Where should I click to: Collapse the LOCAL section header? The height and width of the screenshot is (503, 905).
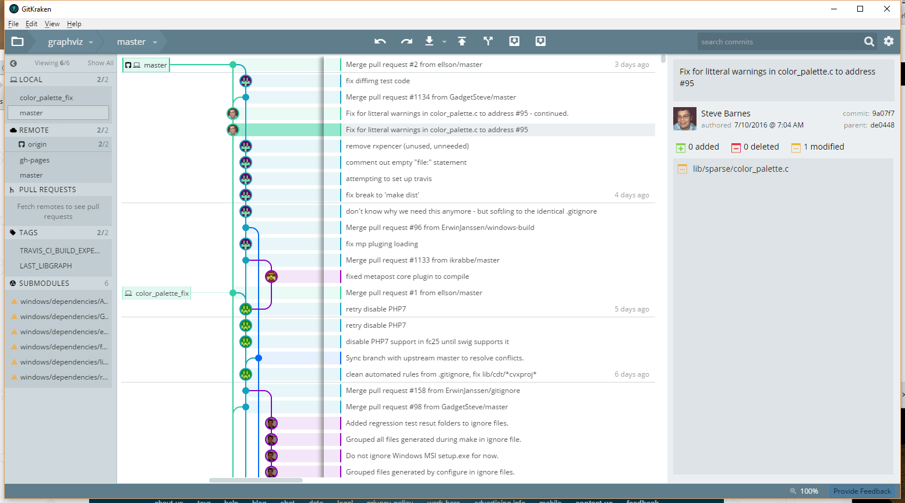pyautogui.click(x=58, y=79)
